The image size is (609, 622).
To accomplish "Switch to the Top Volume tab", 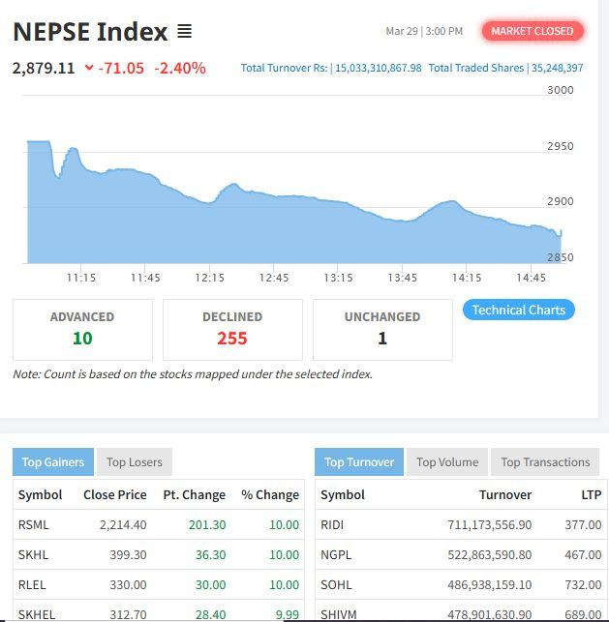I will [447, 461].
